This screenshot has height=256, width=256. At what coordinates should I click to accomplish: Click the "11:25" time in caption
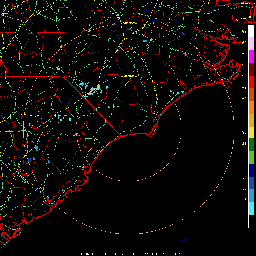175,254
